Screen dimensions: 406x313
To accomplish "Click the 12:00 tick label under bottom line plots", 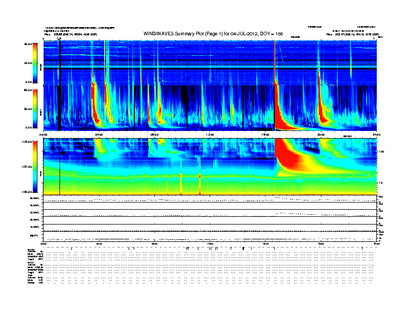I will [210, 243].
